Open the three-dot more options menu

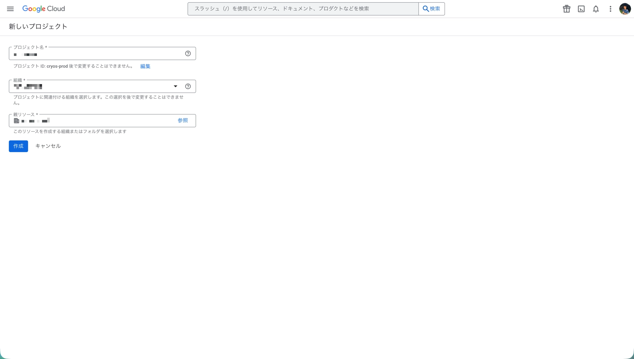click(x=610, y=9)
